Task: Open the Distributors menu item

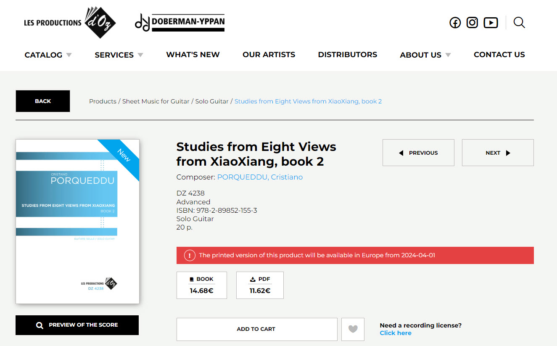Action: coord(348,55)
